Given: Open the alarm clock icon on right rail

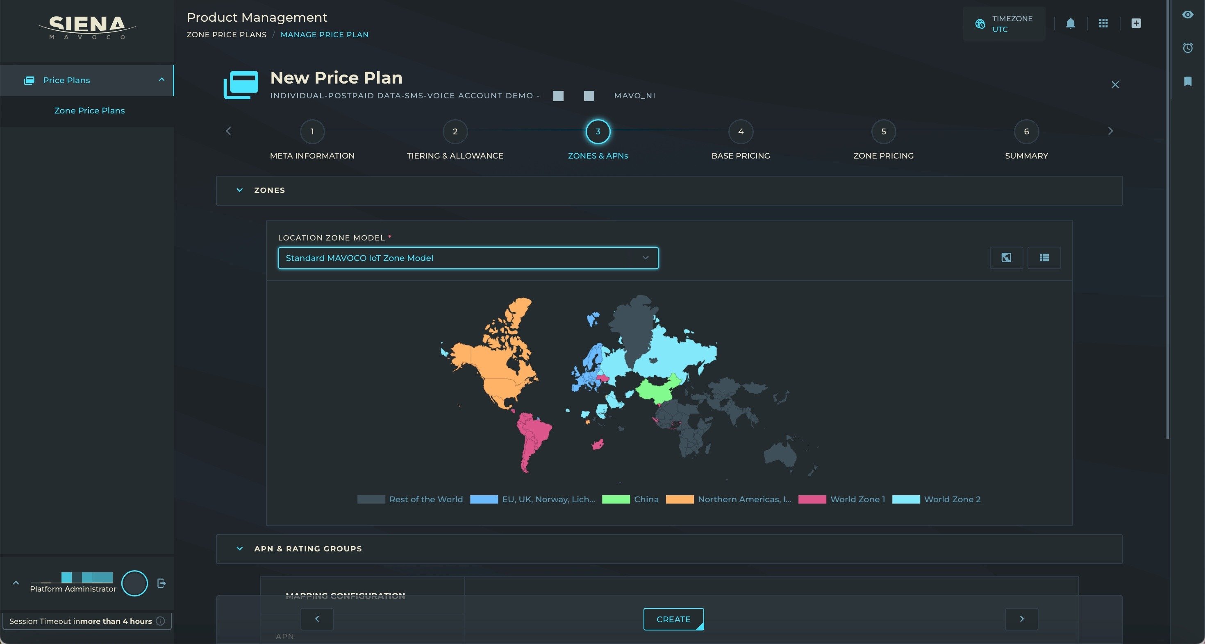Looking at the screenshot, I should (x=1187, y=48).
